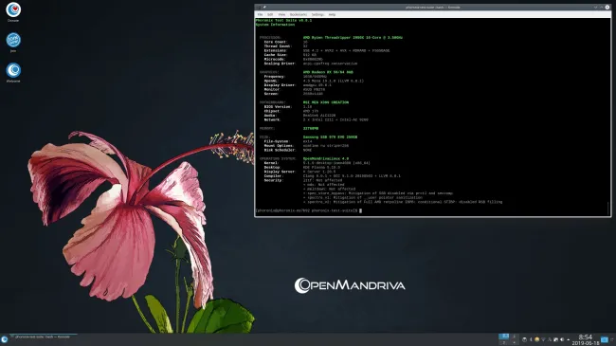
Task: Open the Join desktop icon
Action: click(x=13, y=42)
